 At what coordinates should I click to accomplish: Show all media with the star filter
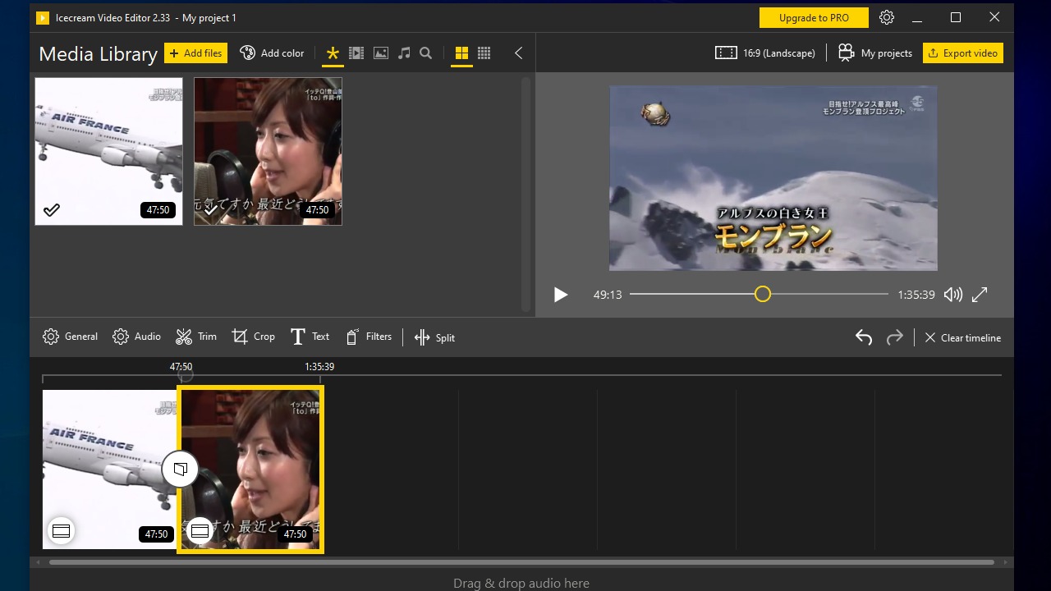click(x=333, y=53)
